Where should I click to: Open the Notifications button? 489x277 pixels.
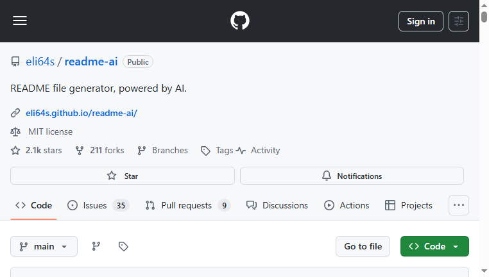click(x=352, y=176)
